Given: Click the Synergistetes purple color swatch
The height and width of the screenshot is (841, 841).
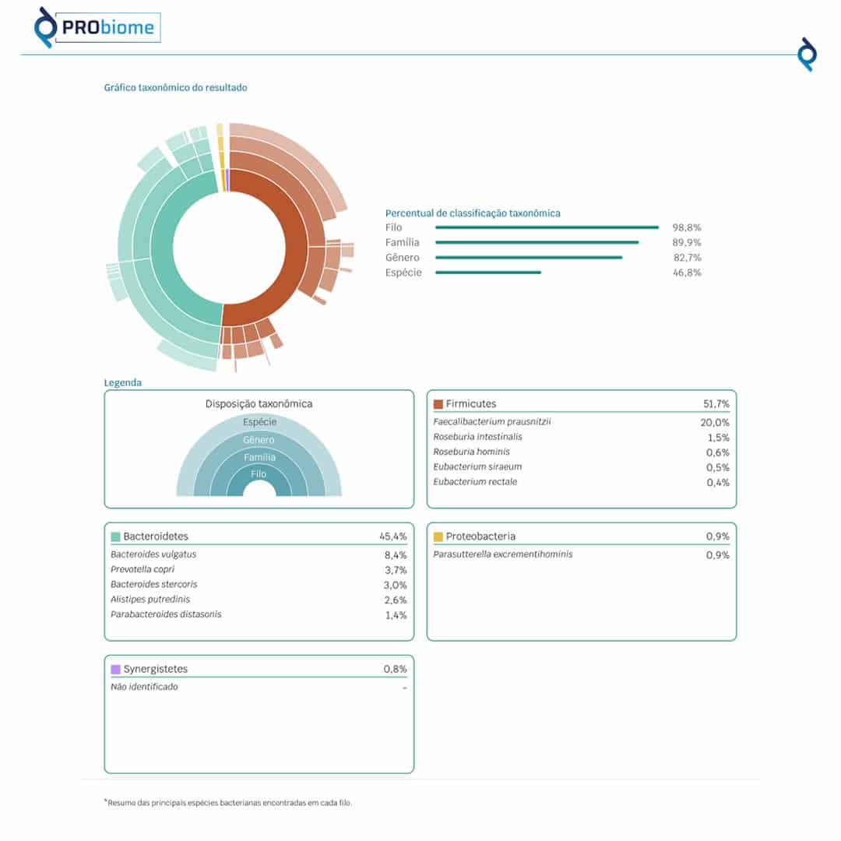Looking at the screenshot, I should pos(116,669).
